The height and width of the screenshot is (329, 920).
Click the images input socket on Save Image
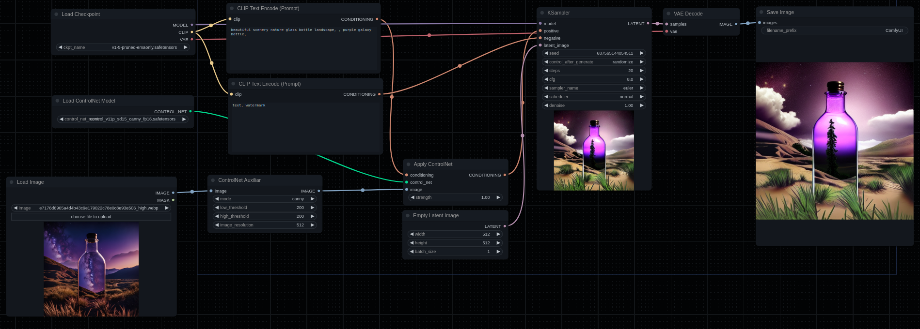[760, 23]
